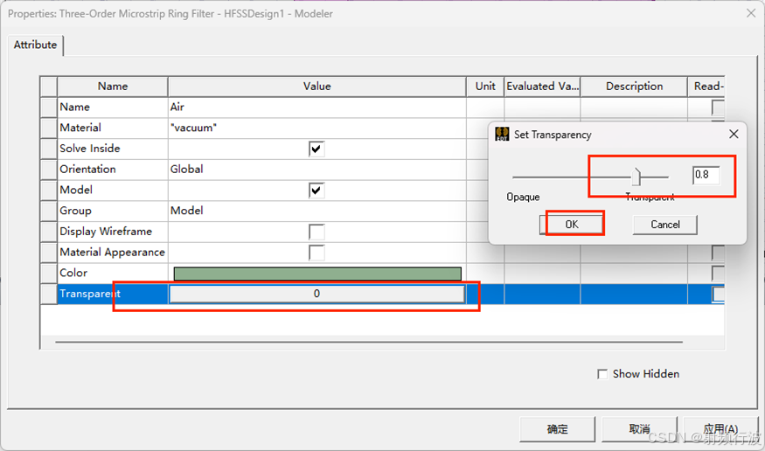Viewport: 765px width, 451px height.
Task: Select the Transparent row label
Action: point(113,294)
